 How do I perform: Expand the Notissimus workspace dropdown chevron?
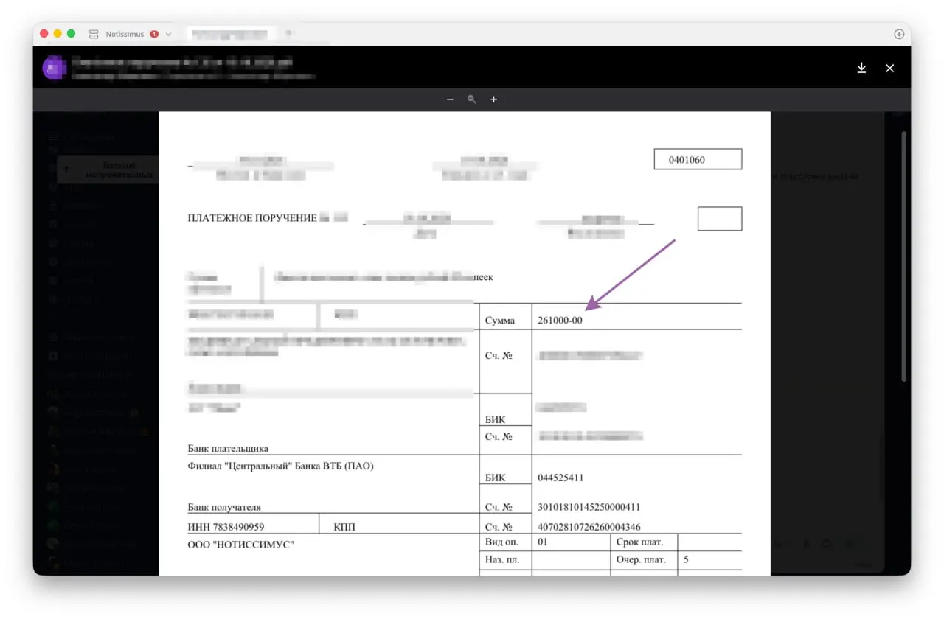(169, 34)
